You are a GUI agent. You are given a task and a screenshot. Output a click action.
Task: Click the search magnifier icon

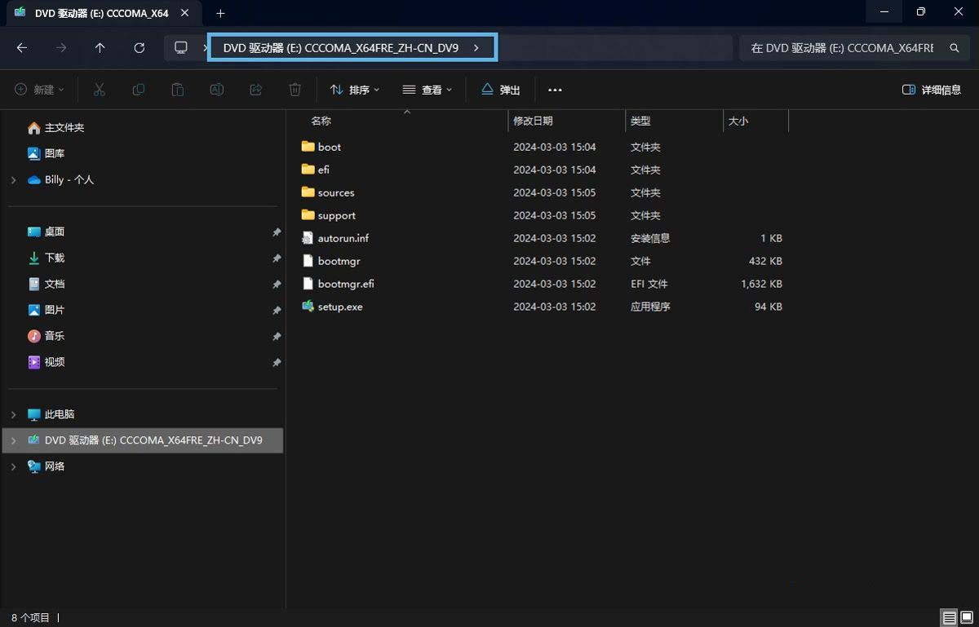click(x=954, y=48)
